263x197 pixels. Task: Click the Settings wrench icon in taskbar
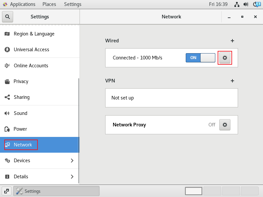coord(19,191)
